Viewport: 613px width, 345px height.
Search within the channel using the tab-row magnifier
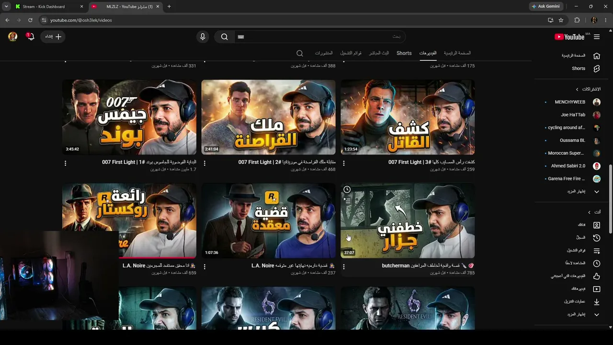(300, 53)
